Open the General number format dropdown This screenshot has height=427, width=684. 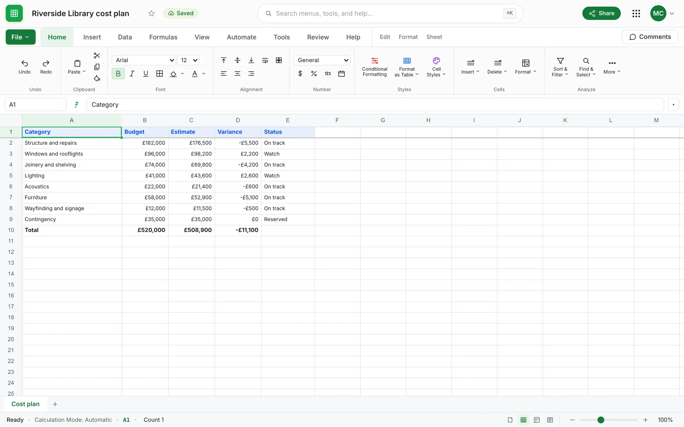(322, 60)
